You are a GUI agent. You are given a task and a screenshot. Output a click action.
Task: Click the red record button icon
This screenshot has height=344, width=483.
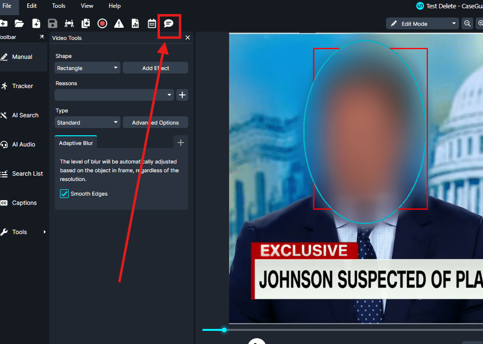(x=102, y=23)
